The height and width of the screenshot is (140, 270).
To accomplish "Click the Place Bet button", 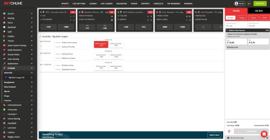I will pyautogui.click(x=251, y=132).
